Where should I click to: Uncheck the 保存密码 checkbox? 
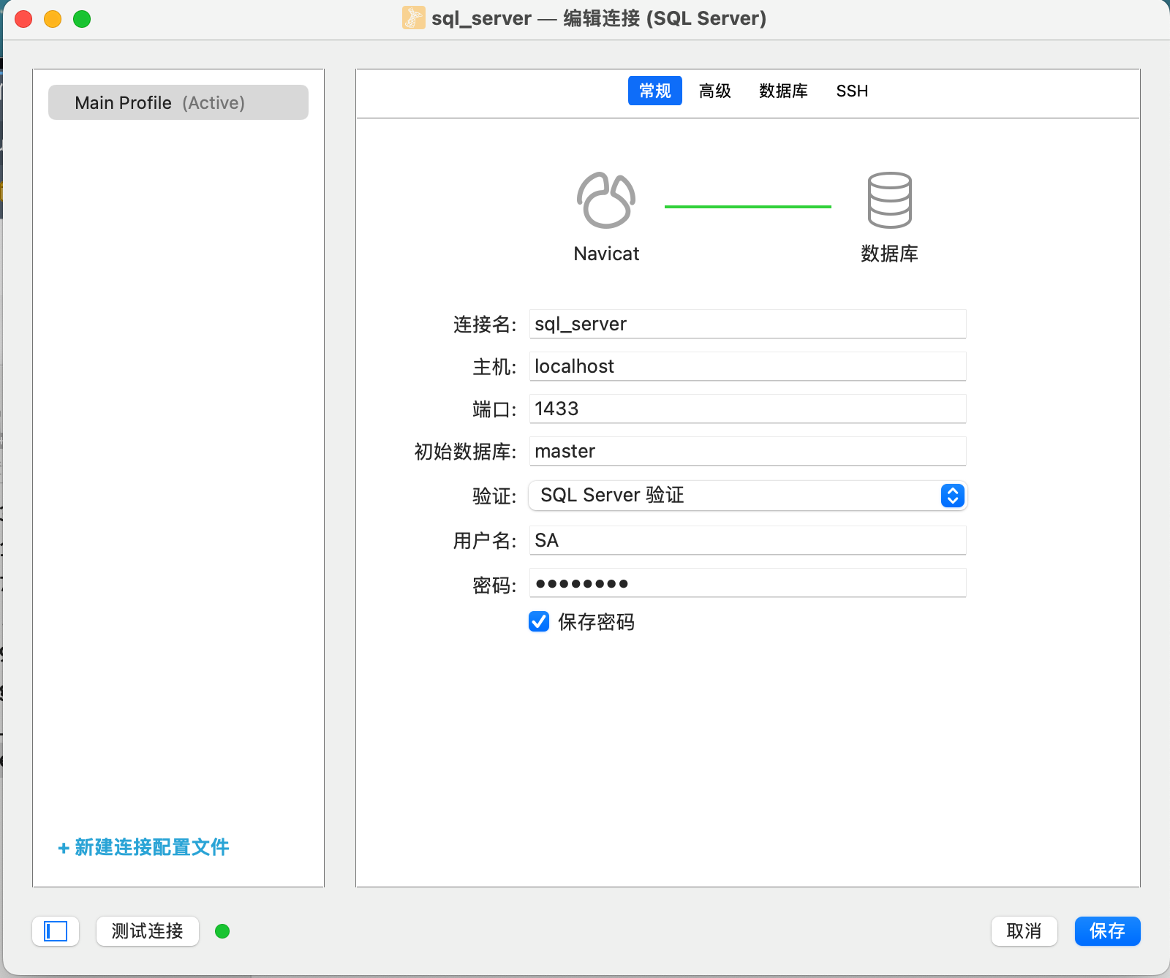[539, 622]
